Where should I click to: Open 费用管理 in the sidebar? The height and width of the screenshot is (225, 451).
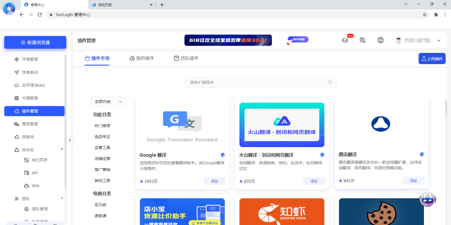[29, 124]
